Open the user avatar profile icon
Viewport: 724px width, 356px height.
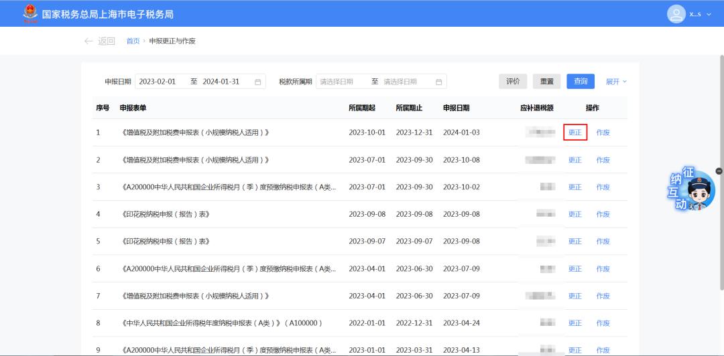point(676,13)
